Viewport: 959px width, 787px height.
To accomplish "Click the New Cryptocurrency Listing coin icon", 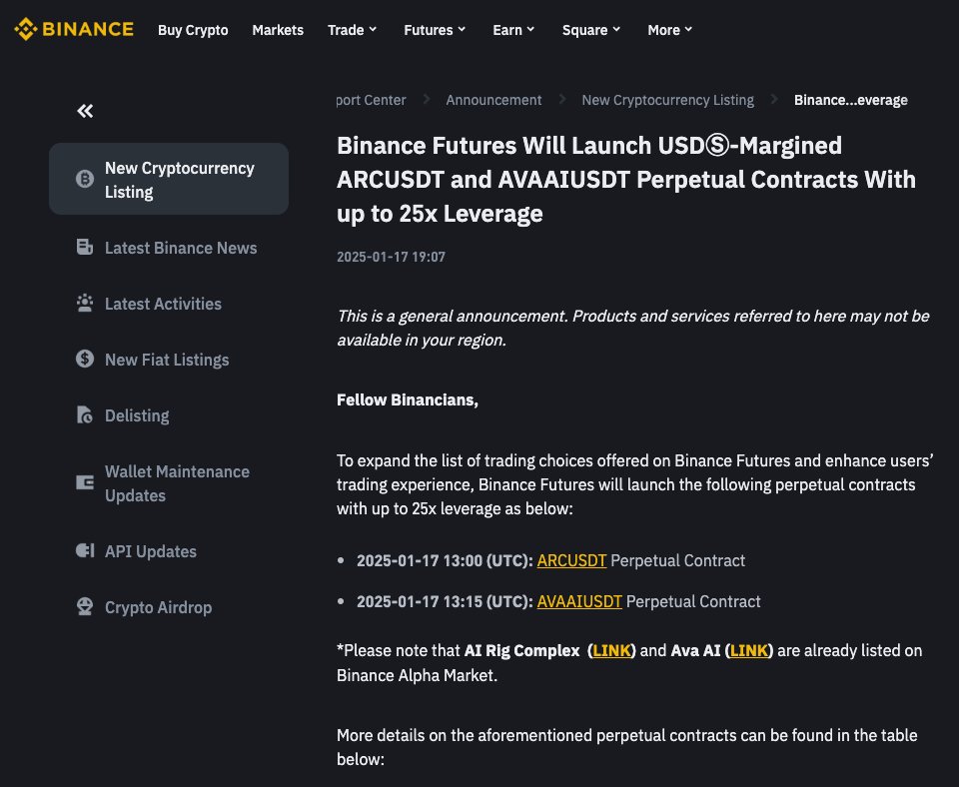I will pos(84,179).
